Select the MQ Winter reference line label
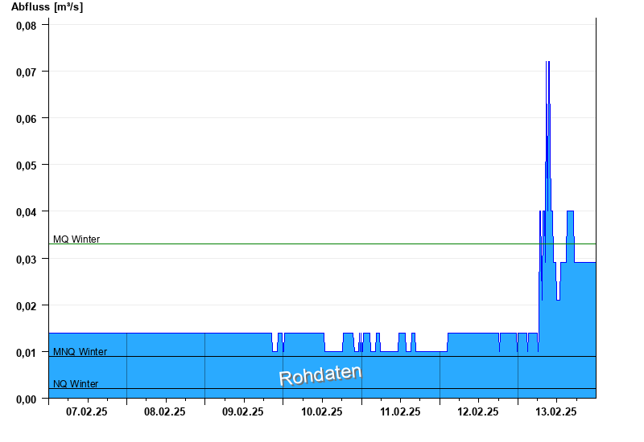The width and height of the screenshot is (644, 442). [x=76, y=239]
